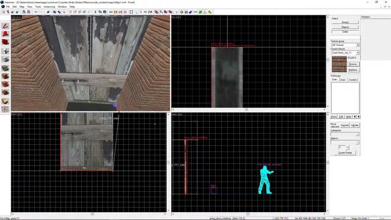Set select mode to Objects
The width and height of the screenshot is (391, 220).
point(345,27)
